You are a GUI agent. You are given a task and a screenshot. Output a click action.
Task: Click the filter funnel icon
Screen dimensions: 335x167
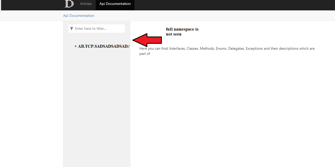click(72, 28)
